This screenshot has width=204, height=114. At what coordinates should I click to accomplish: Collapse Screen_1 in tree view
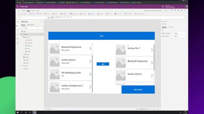[21, 35]
